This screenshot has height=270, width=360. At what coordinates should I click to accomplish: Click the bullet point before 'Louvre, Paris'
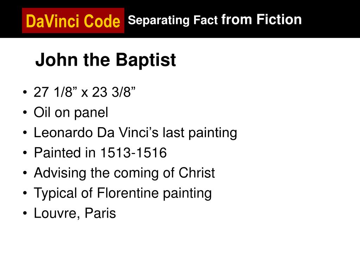tap(25, 213)
